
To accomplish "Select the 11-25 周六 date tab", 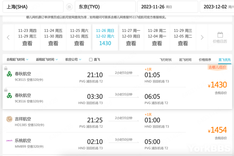I will 79,37.
